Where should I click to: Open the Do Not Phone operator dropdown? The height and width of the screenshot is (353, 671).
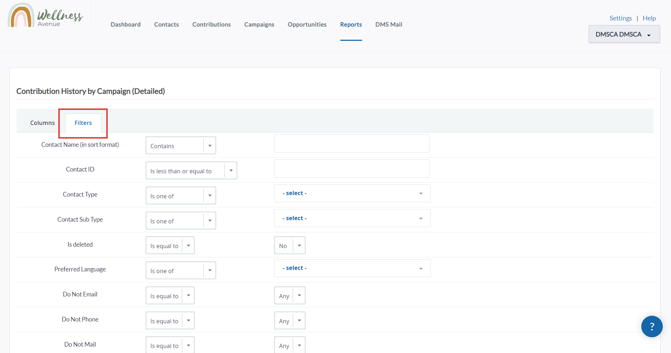pos(170,320)
